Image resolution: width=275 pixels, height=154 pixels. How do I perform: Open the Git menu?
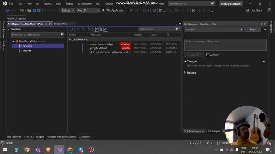pos(37,3)
